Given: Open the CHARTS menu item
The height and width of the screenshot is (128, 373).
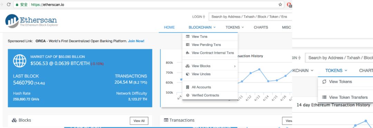Looking at the screenshot, I should pos(261,27).
